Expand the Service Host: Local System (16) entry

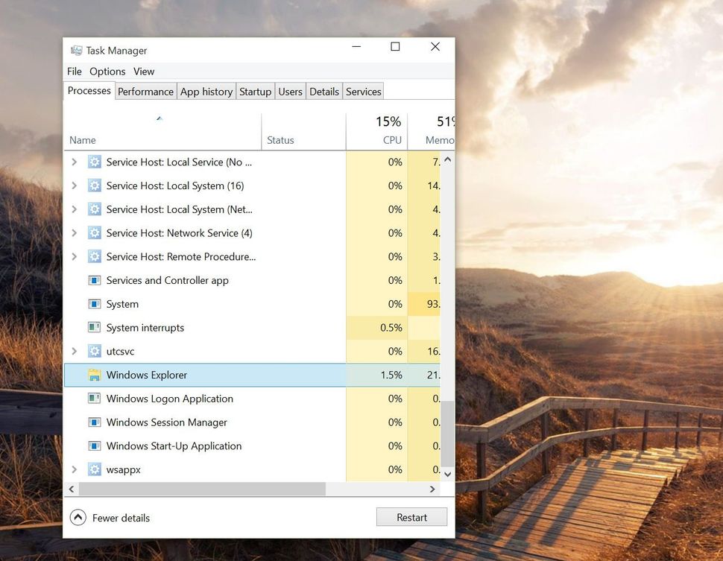point(73,186)
